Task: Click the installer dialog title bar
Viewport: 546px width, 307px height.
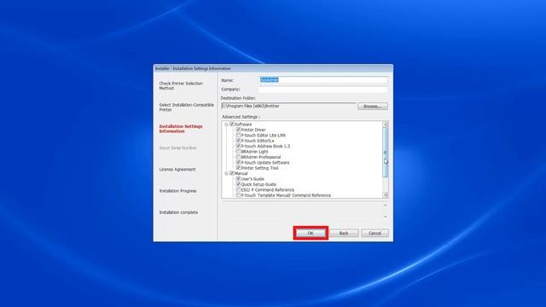Action: pyautogui.click(x=273, y=68)
